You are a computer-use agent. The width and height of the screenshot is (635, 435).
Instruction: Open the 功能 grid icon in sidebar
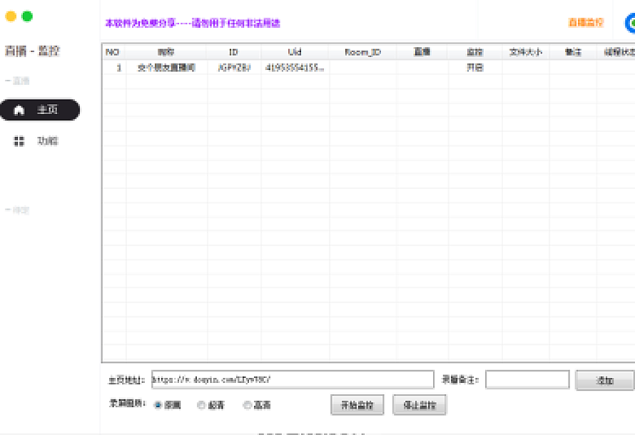click(19, 141)
